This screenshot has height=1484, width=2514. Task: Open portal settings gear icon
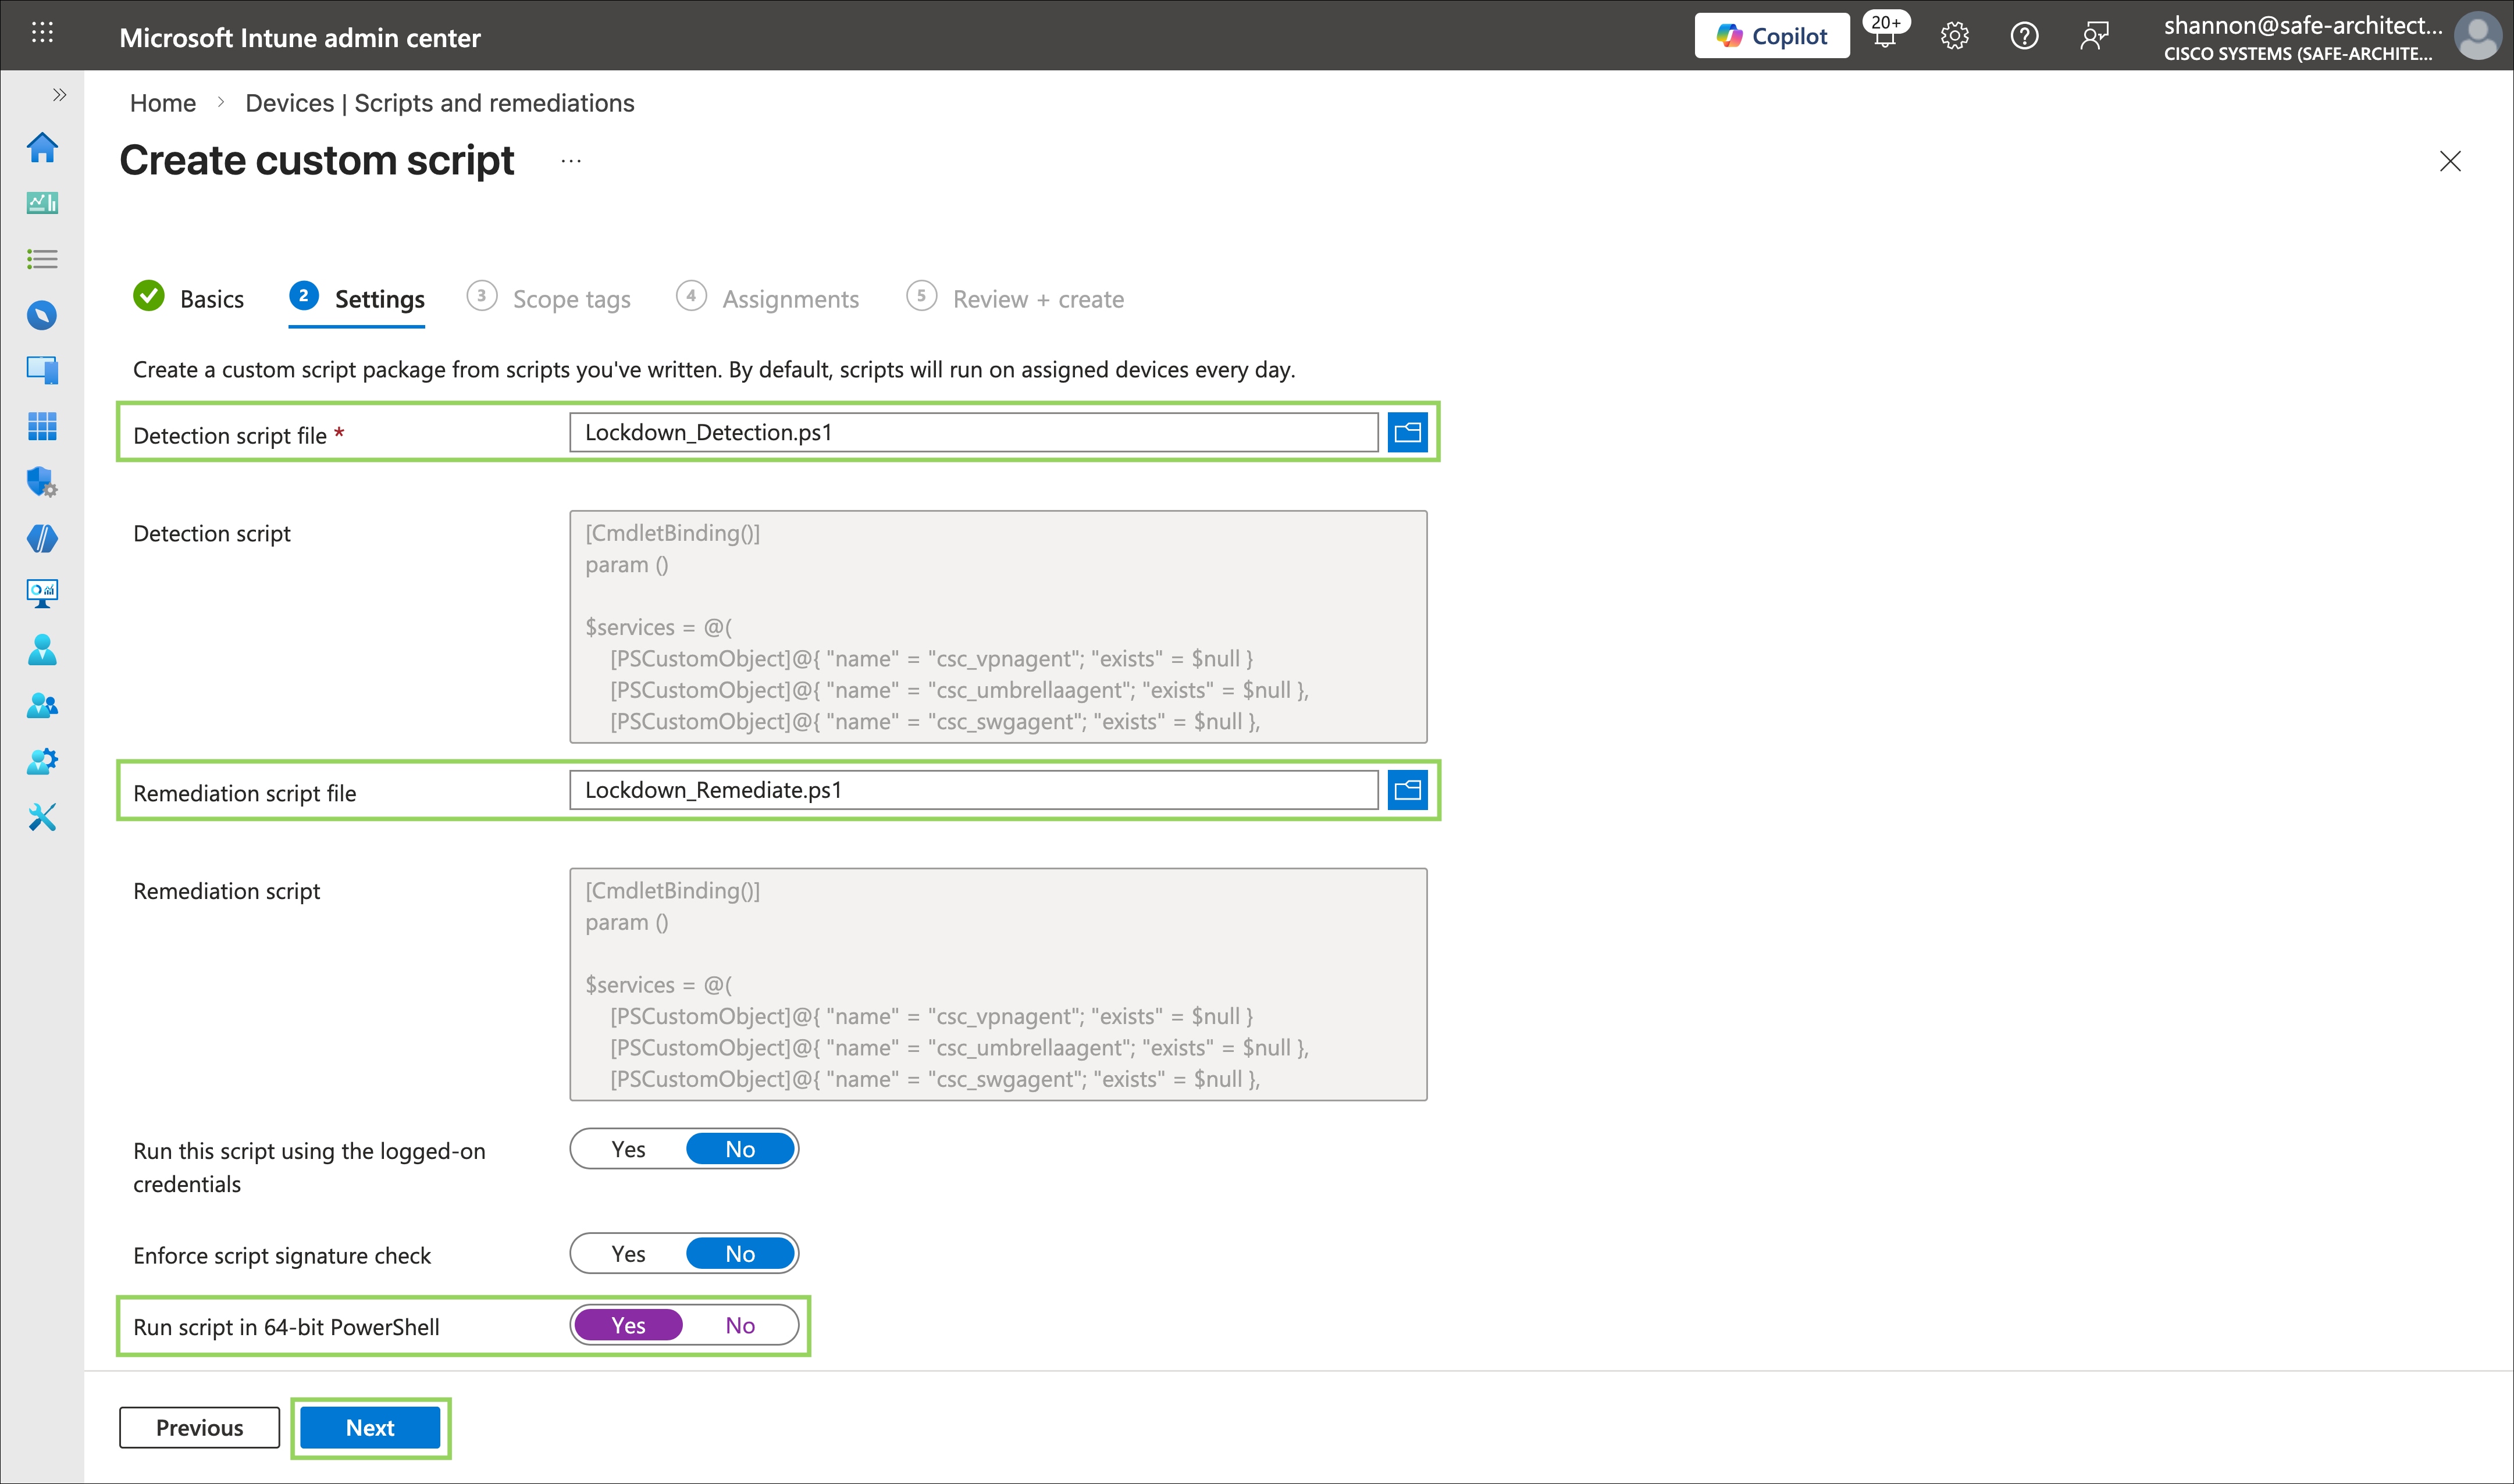coord(1955,37)
